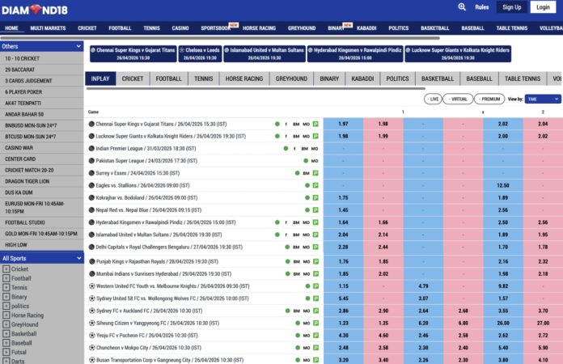The height and width of the screenshot is (364, 563).
Task: Click the Diamond18 logo
Action: (35, 10)
